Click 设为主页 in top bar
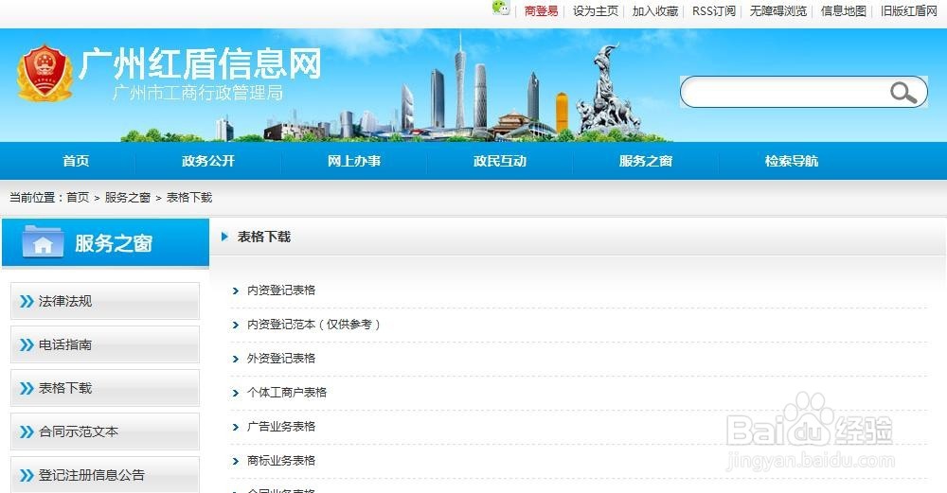This screenshot has width=947, height=493. tap(596, 10)
